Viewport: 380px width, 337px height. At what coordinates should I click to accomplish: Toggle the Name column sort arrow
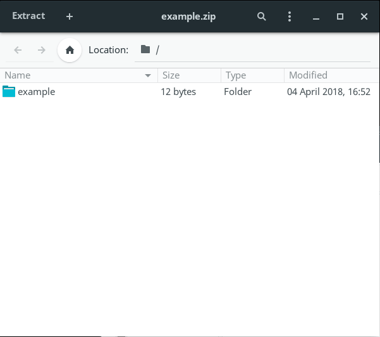pyautogui.click(x=148, y=76)
